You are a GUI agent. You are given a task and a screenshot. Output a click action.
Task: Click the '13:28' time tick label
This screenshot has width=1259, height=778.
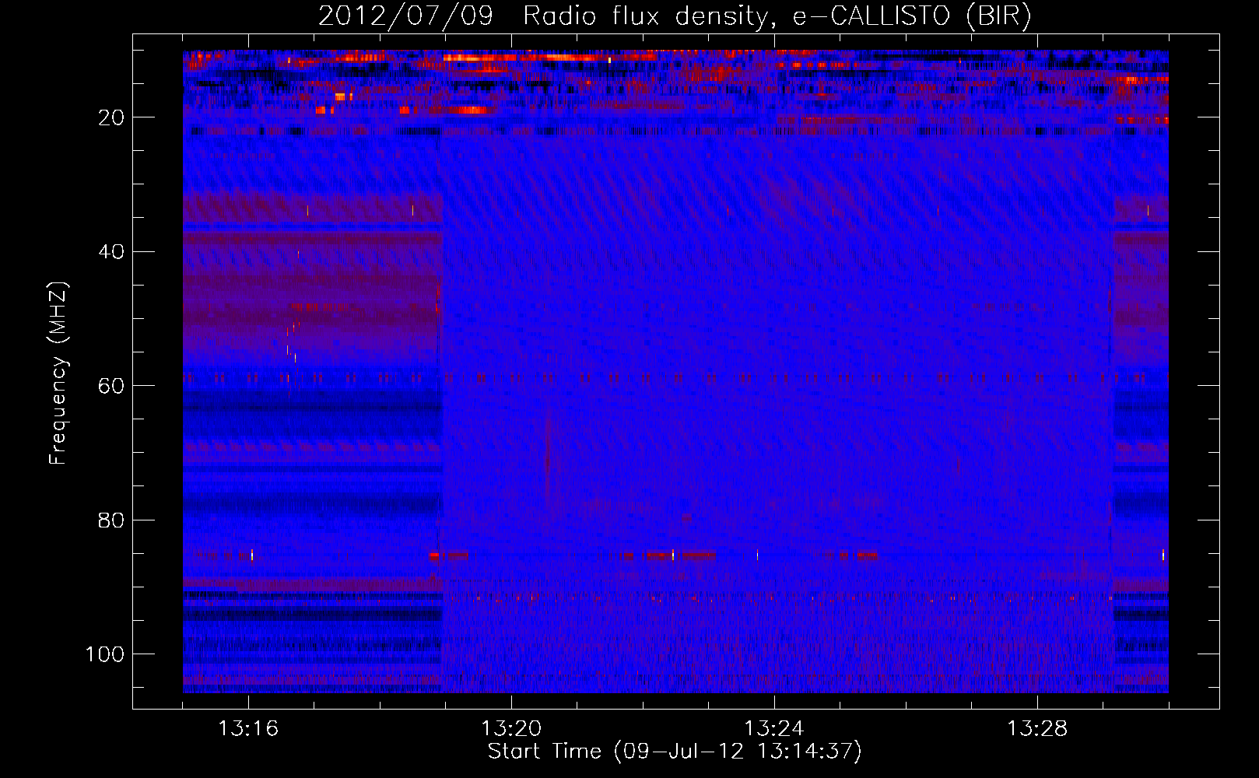[1037, 728]
